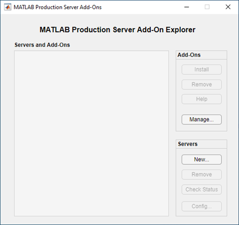Click the MATLAB logo icon in title bar
239x225 pixels.
[8, 7]
